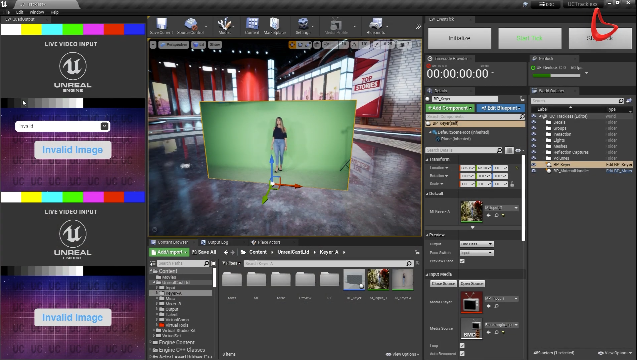Click the Media Profile toolbar icon
This screenshot has width=637, height=360.
(336, 26)
